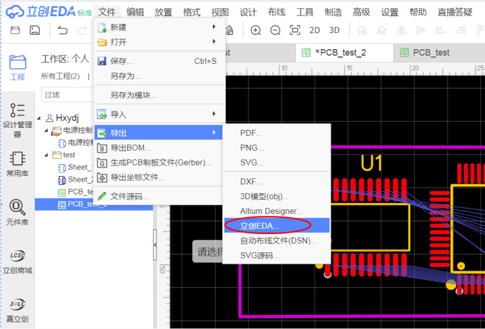
Task: Open the 元件库 sidebar panel
Action: click(18, 213)
